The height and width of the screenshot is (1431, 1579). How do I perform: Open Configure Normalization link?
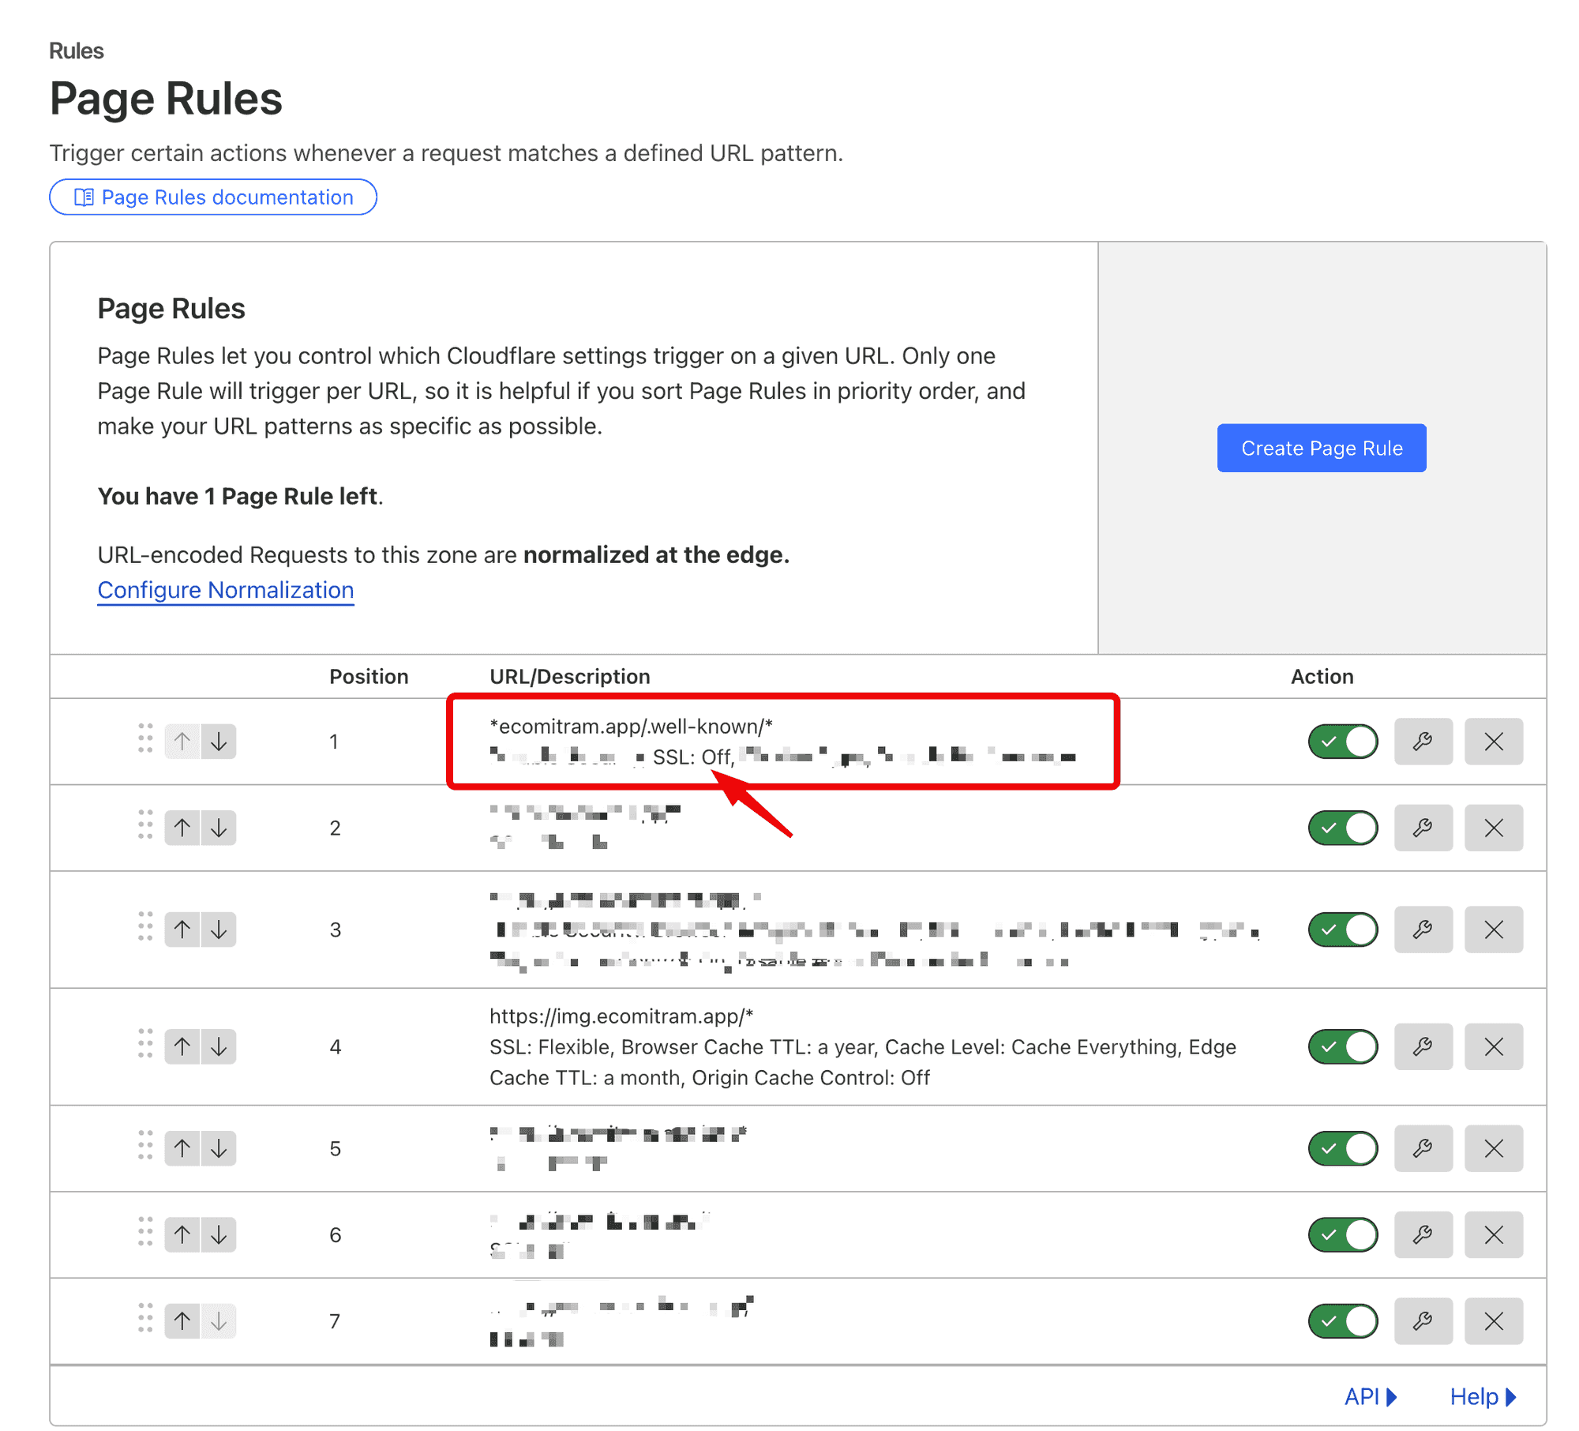click(225, 590)
